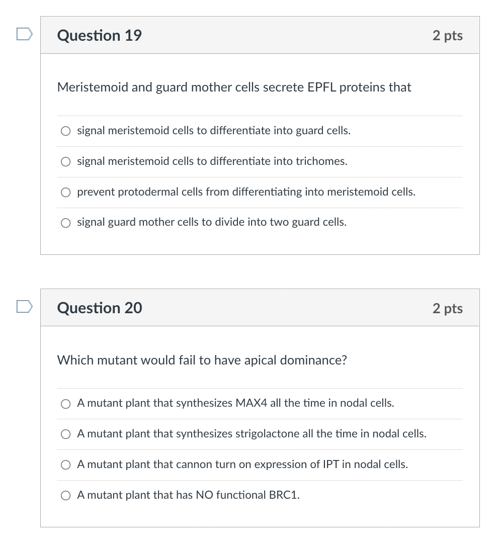Click the '2 pts' label of Question 19
This screenshot has width=496, height=550.
[x=448, y=35]
